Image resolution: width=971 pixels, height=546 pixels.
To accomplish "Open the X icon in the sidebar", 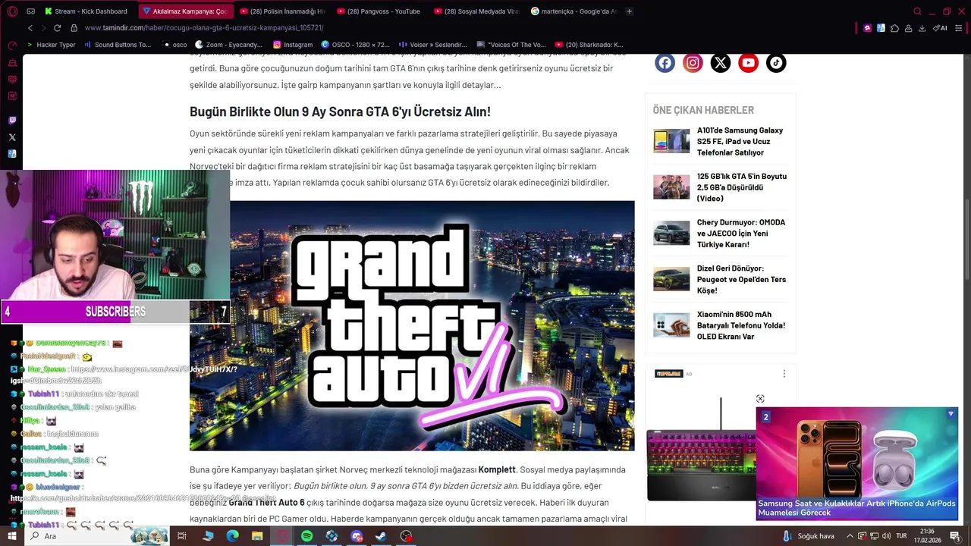I will 12,137.
